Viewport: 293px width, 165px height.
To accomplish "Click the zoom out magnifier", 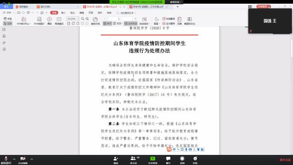I will (x=82, y=19).
